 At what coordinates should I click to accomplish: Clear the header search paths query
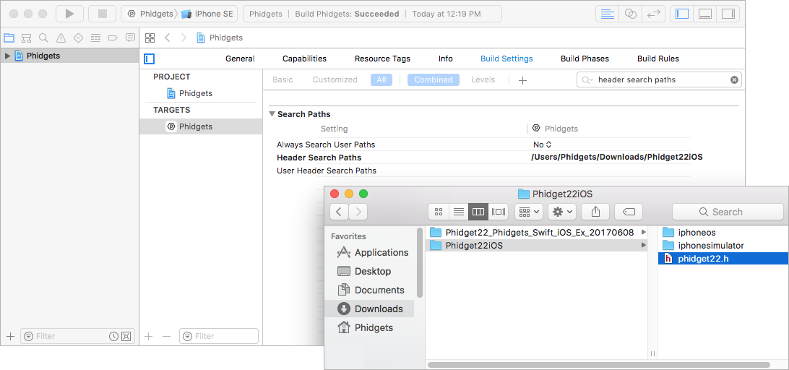pos(734,79)
